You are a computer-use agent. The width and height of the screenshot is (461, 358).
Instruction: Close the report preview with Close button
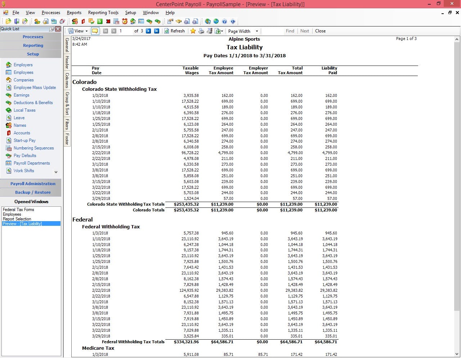coord(320,31)
